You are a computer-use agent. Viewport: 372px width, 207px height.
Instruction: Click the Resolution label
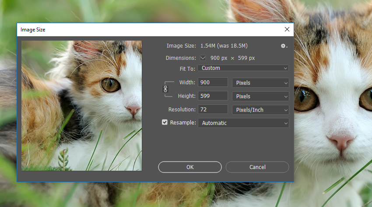click(182, 110)
